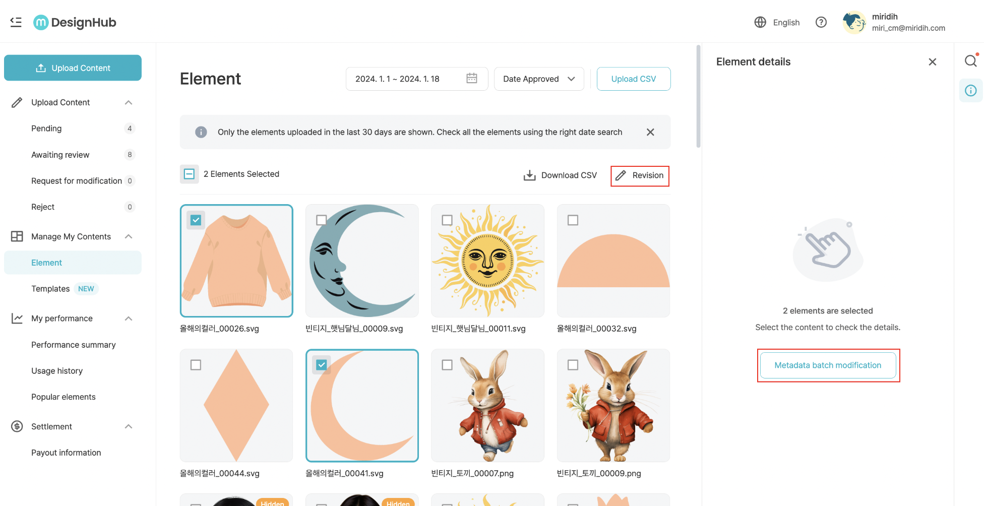The image size is (984, 506).
Task: Click the globe language icon
Action: 760,22
